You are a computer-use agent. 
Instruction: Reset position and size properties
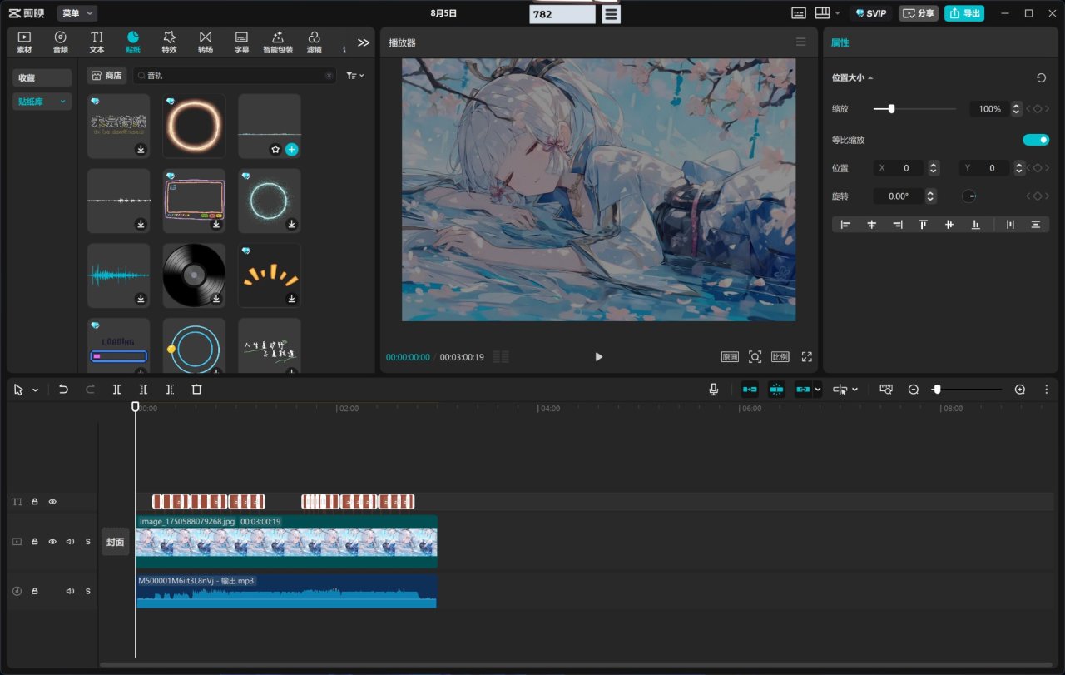point(1041,77)
